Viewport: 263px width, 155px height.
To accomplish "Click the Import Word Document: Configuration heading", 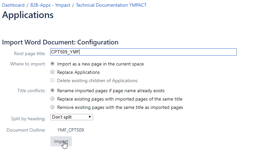I will [60, 42].
